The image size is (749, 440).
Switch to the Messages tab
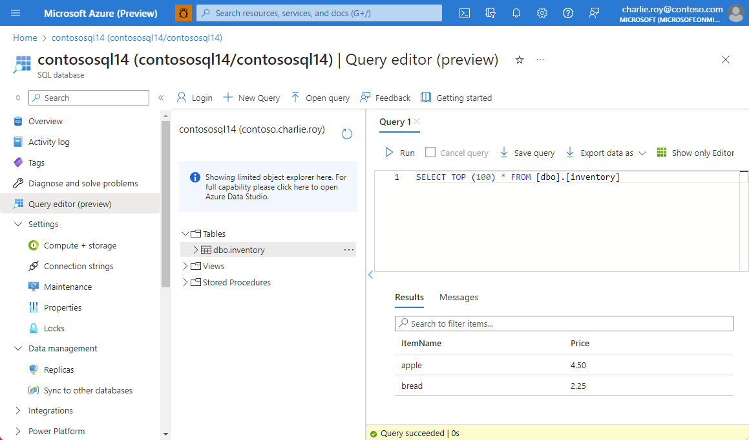459,297
